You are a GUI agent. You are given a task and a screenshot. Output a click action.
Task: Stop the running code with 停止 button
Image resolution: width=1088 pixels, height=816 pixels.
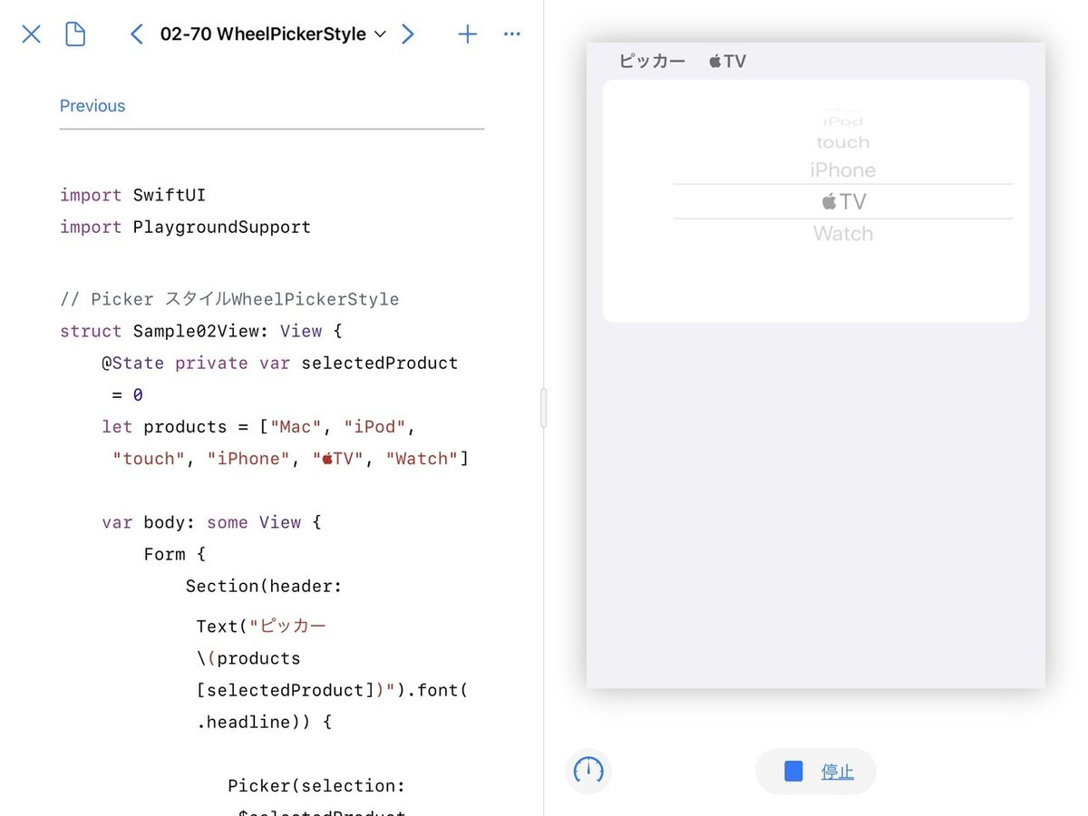point(816,772)
